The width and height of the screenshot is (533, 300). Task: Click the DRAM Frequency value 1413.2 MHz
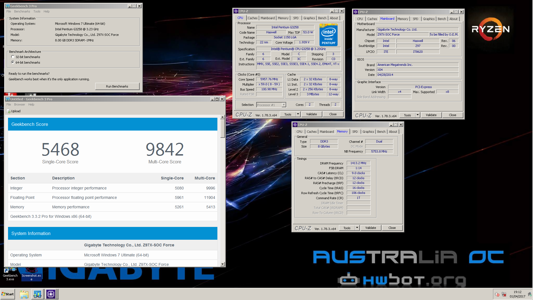coord(358,163)
